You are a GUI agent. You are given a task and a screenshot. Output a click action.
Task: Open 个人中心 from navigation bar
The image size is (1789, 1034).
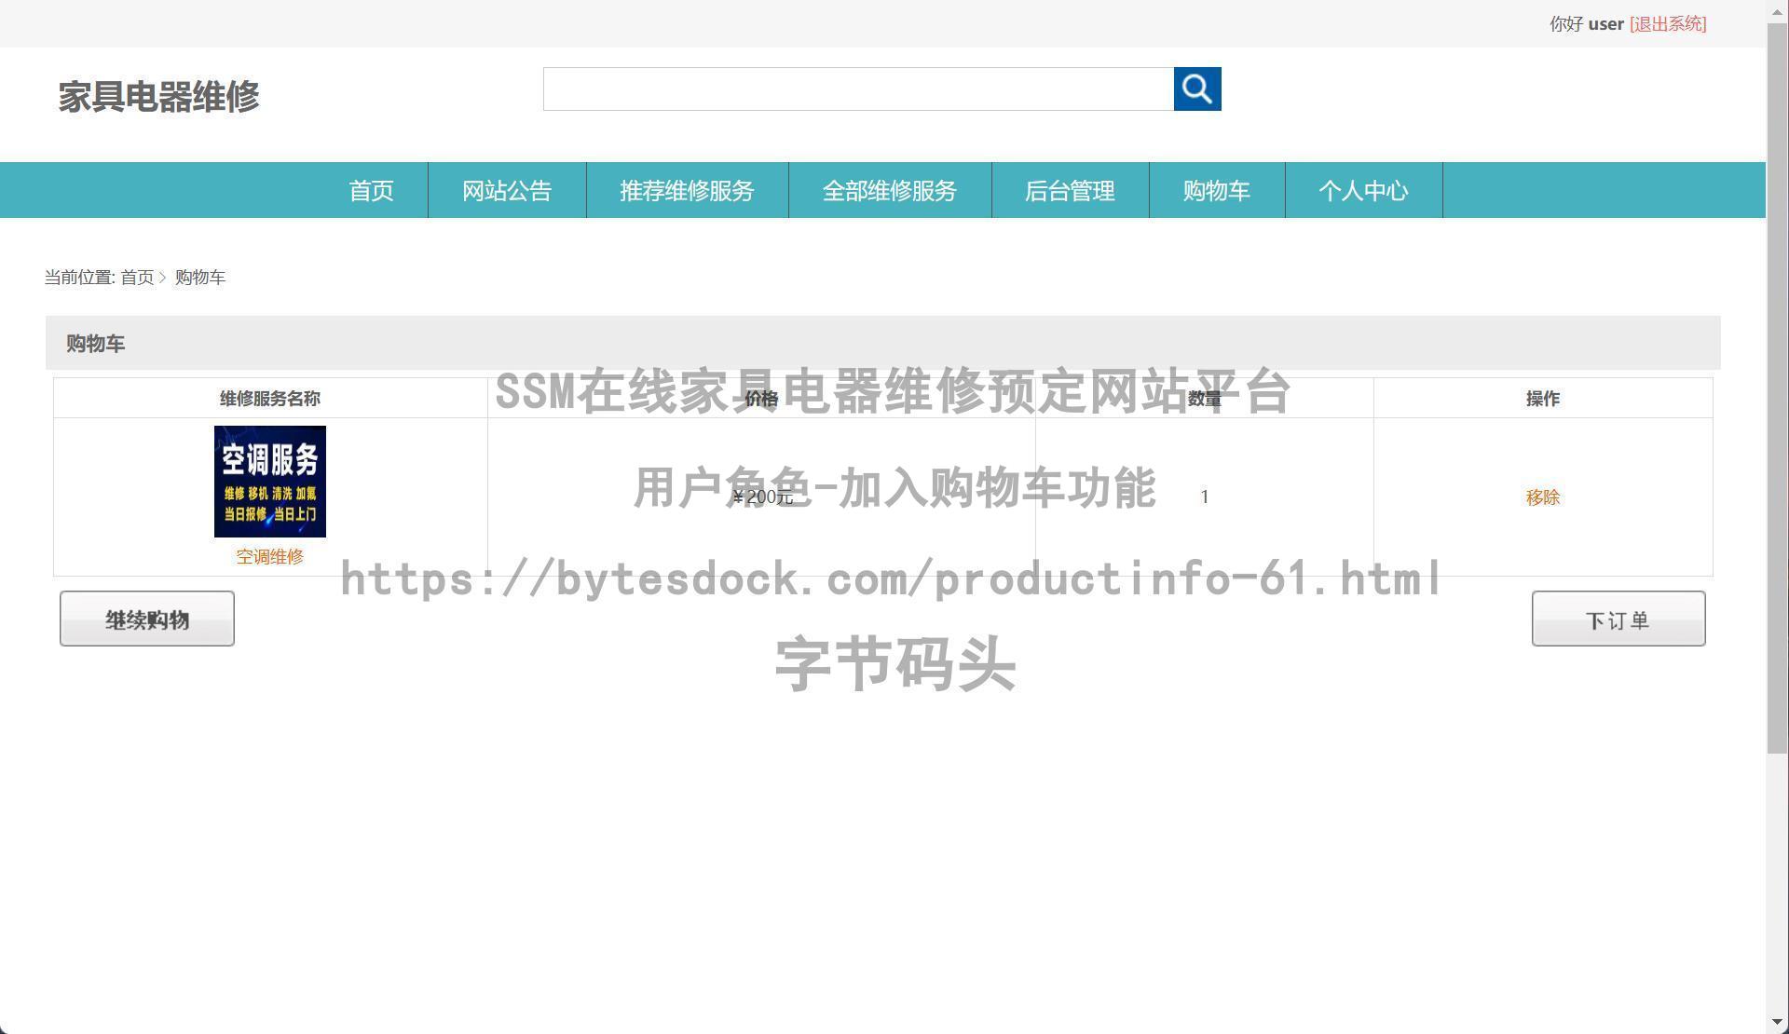pyautogui.click(x=1363, y=190)
